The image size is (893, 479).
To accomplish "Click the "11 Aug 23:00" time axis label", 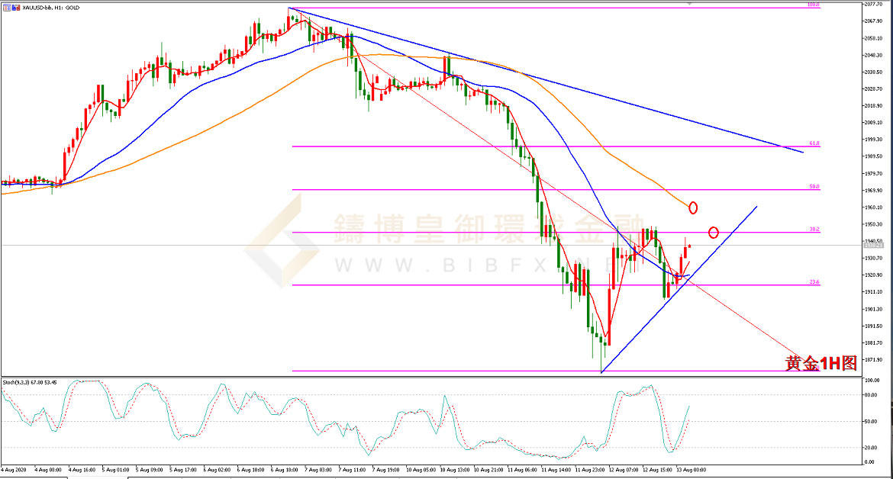I will point(590,470).
